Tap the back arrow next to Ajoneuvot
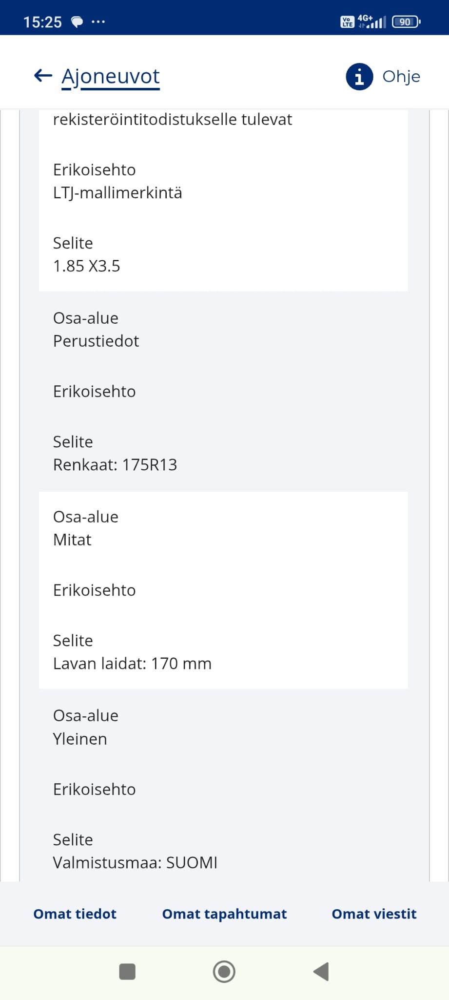Viewport: 449px width, 1000px height. [43, 76]
